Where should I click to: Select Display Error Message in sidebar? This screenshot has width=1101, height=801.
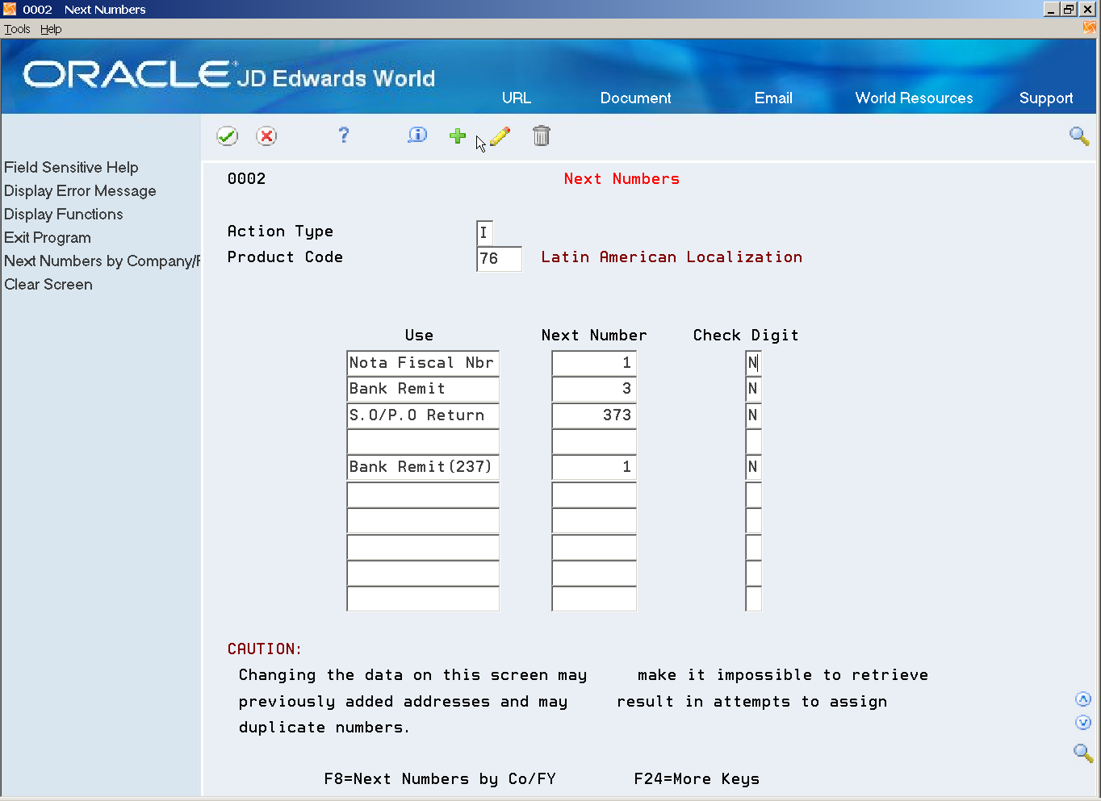80,190
